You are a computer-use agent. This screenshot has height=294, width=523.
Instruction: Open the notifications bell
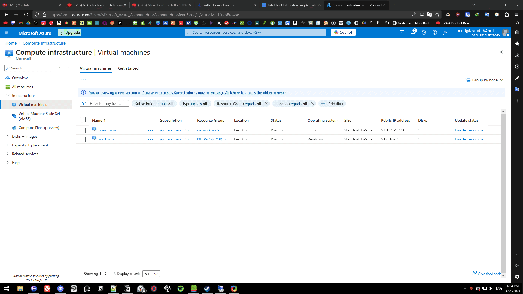point(413,32)
